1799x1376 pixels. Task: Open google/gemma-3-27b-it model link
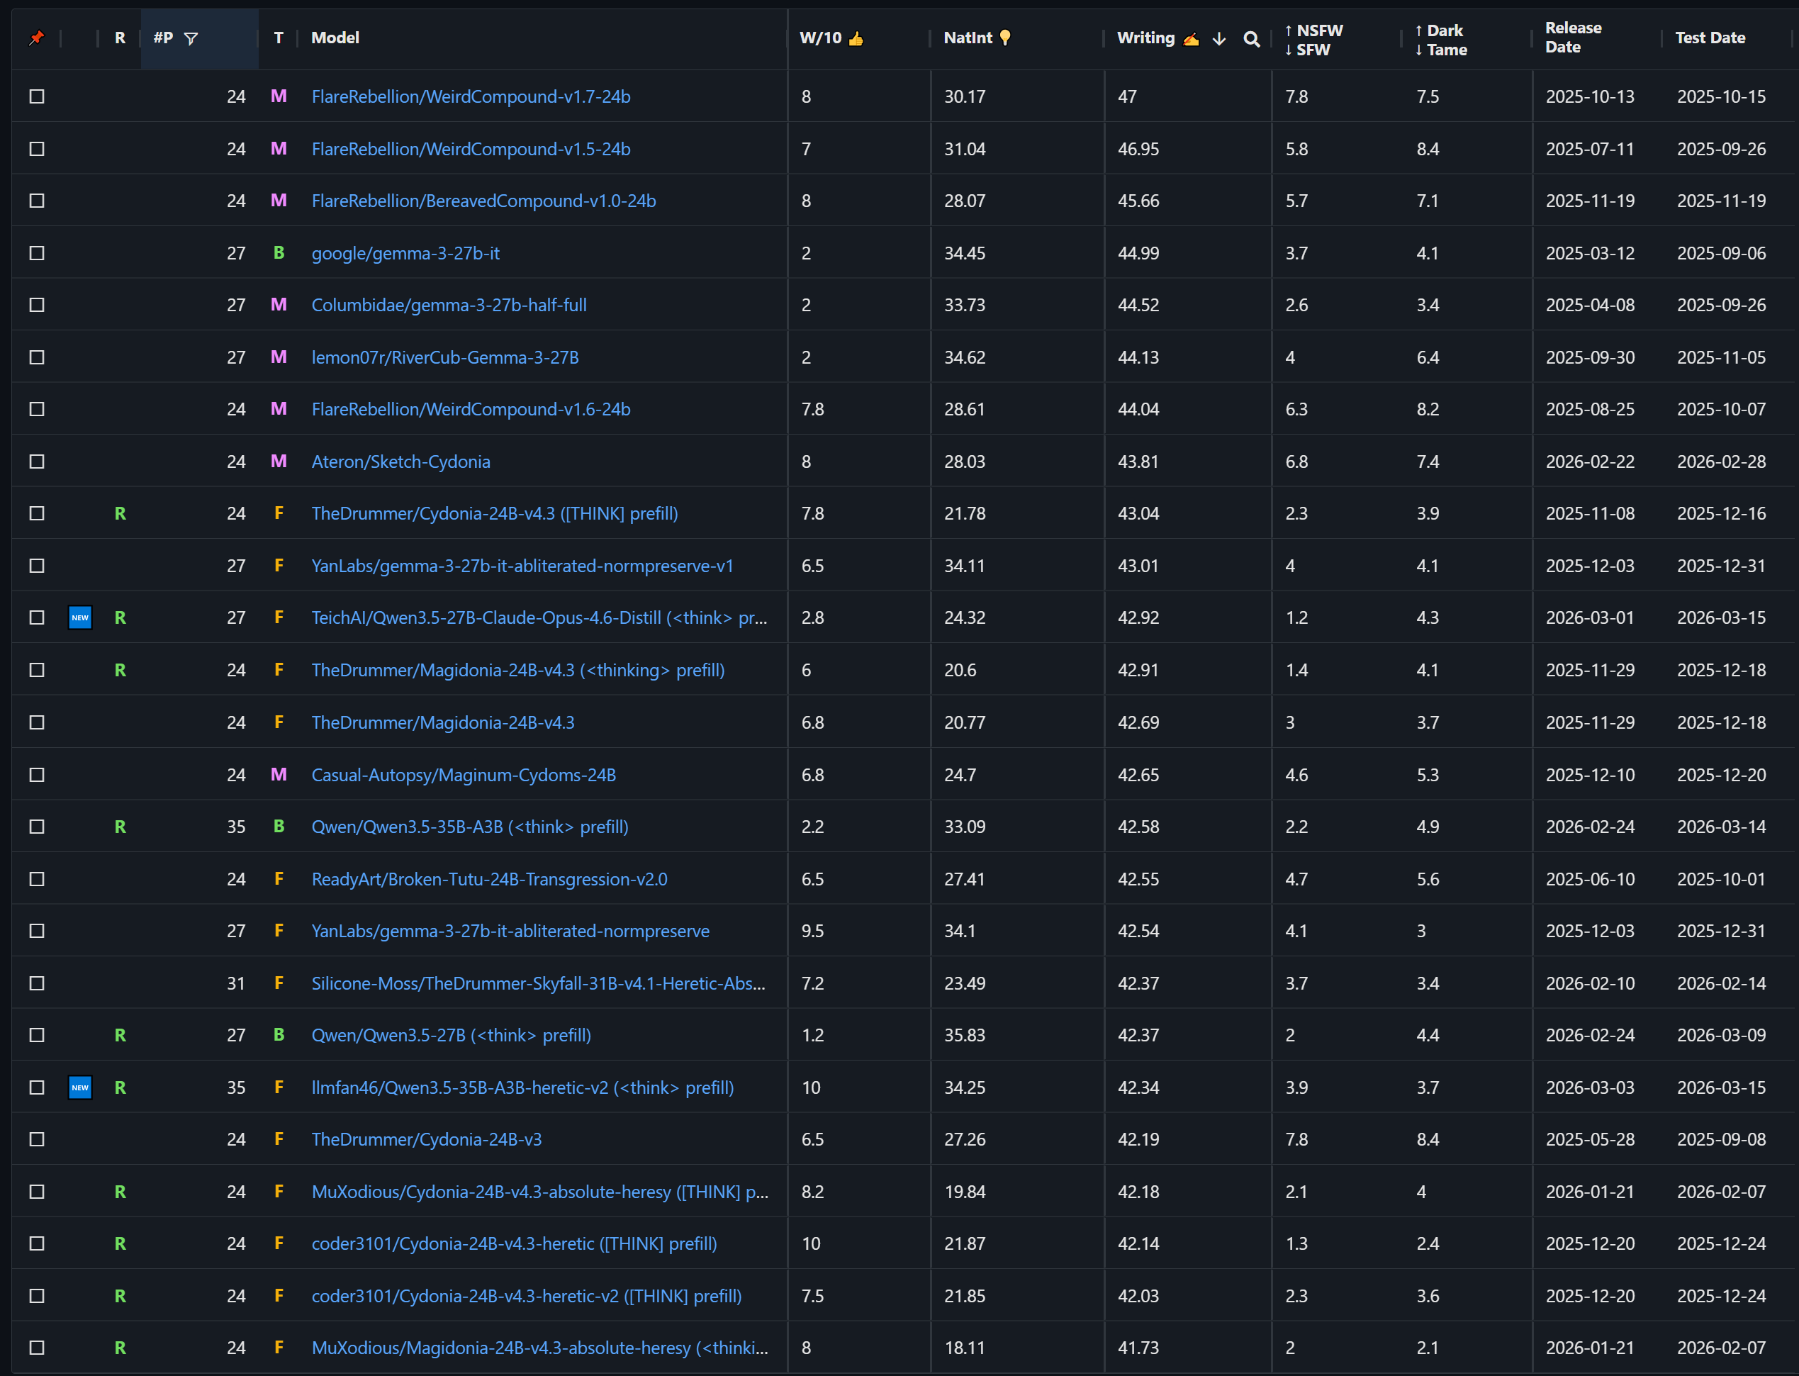click(405, 253)
